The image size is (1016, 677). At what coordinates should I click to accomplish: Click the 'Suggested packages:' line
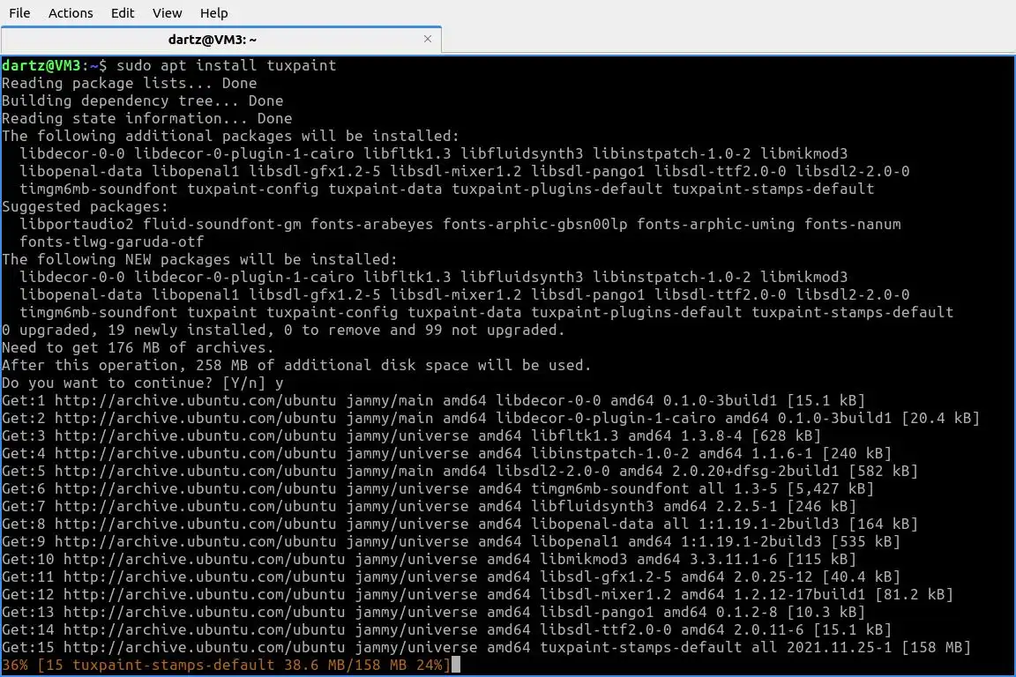[x=85, y=206]
